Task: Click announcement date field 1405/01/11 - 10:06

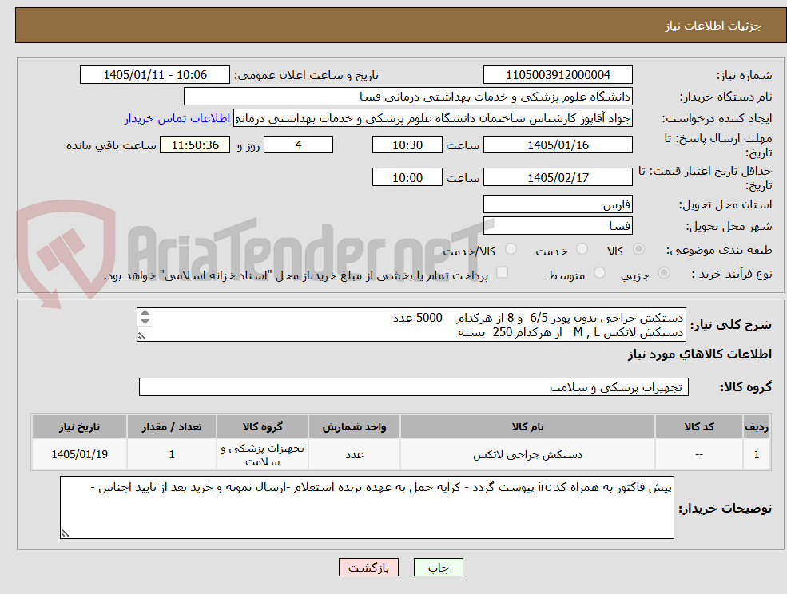Action: point(154,75)
